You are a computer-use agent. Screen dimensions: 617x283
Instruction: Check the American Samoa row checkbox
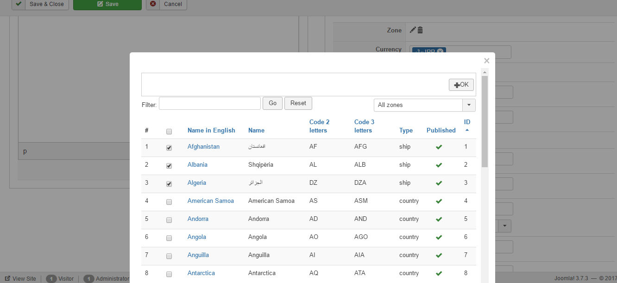point(169,202)
